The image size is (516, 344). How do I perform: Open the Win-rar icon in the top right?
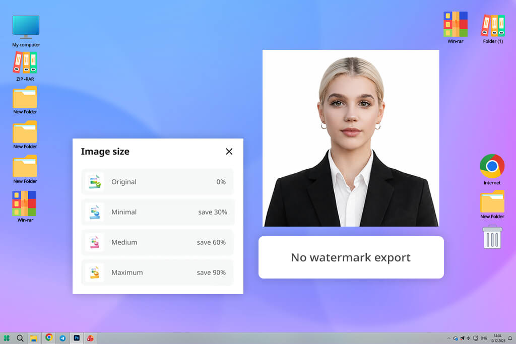(456, 28)
